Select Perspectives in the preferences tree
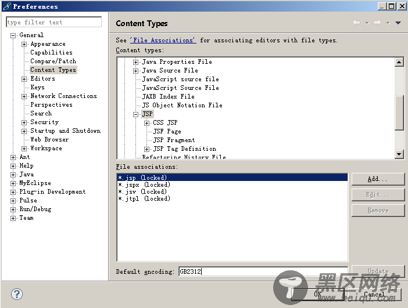408x308 pixels. (x=51, y=104)
